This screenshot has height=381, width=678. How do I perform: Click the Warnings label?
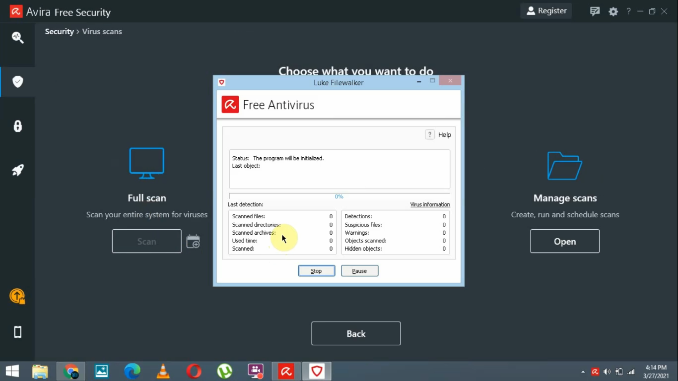[357, 233]
